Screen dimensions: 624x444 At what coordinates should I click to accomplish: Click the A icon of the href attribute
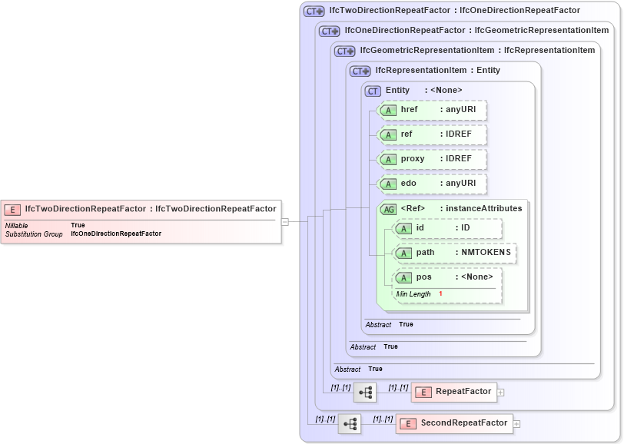389,110
